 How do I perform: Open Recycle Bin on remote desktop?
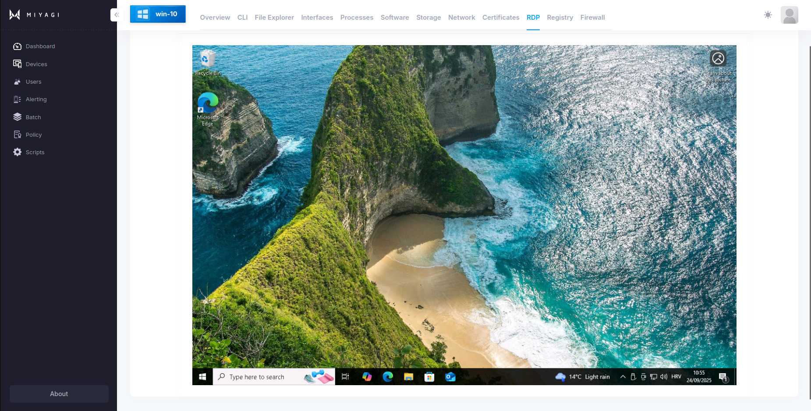pyautogui.click(x=208, y=62)
